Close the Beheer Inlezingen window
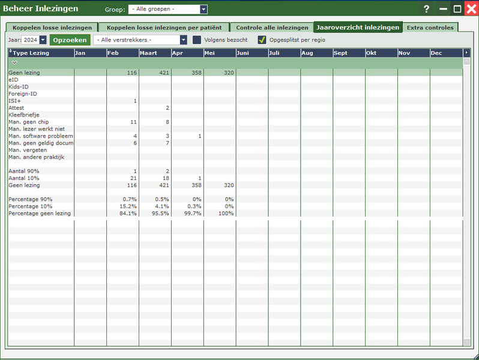 [x=471, y=9]
